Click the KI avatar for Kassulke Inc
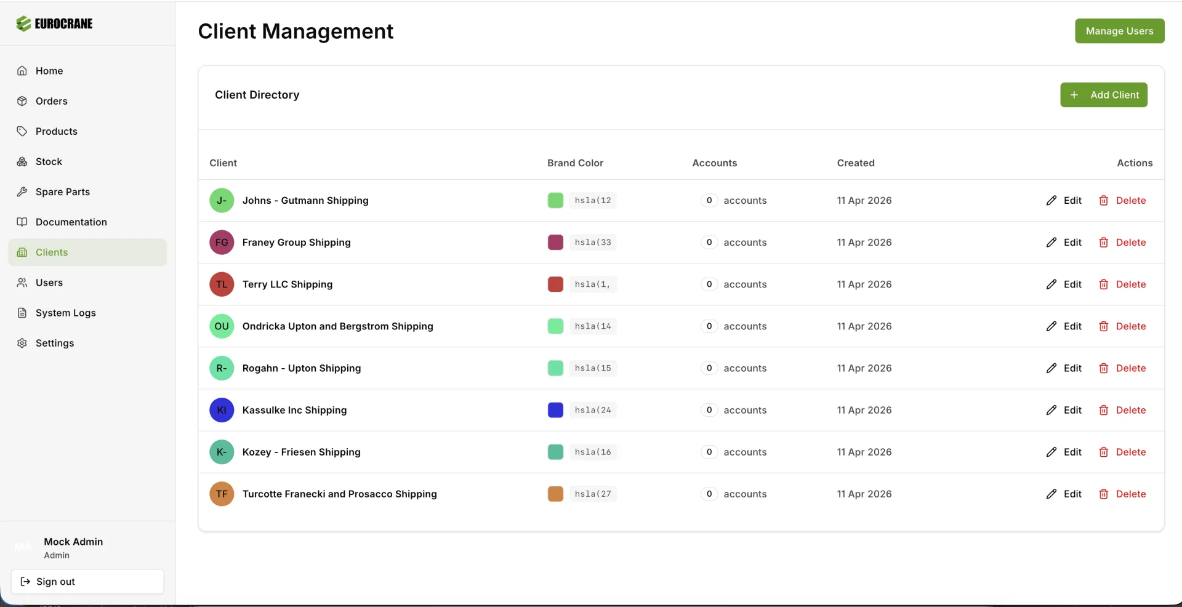The image size is (1182, 607). [x=222, y=411]
